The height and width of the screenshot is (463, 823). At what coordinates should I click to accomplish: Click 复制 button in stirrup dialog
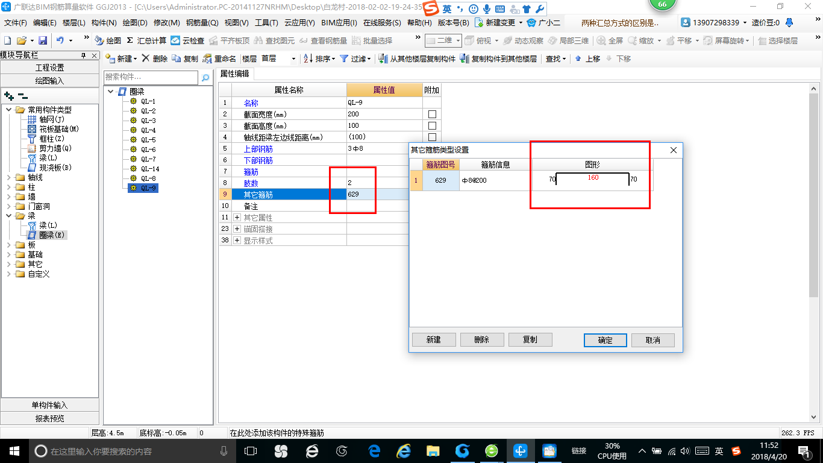pos(530,339)
